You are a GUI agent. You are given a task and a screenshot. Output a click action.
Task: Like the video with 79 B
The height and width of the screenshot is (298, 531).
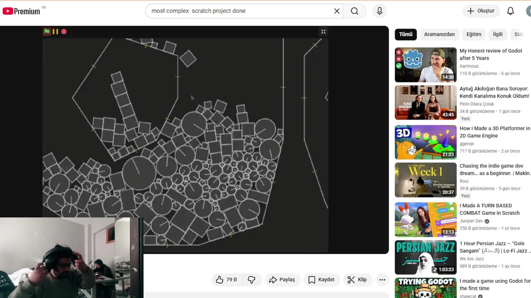tap(226, 280)
